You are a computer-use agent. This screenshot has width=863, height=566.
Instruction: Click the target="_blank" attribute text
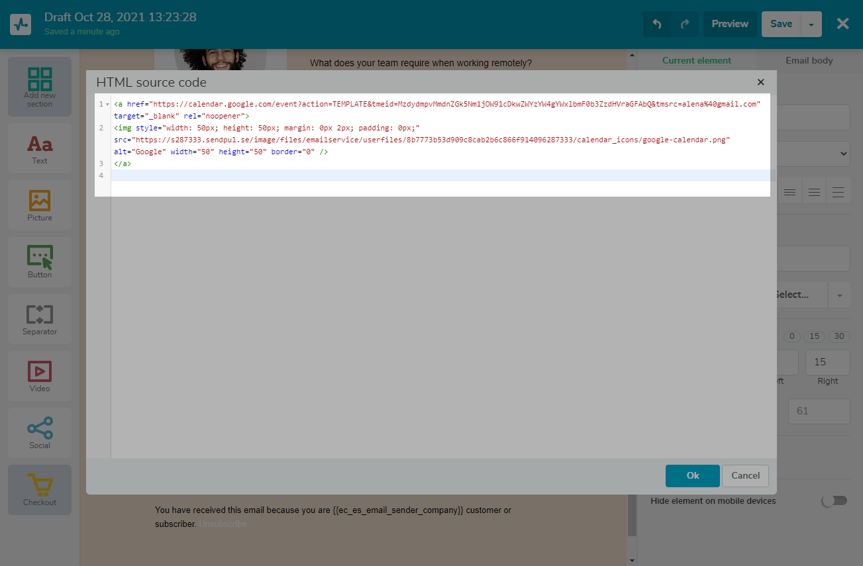pos(146,116)
